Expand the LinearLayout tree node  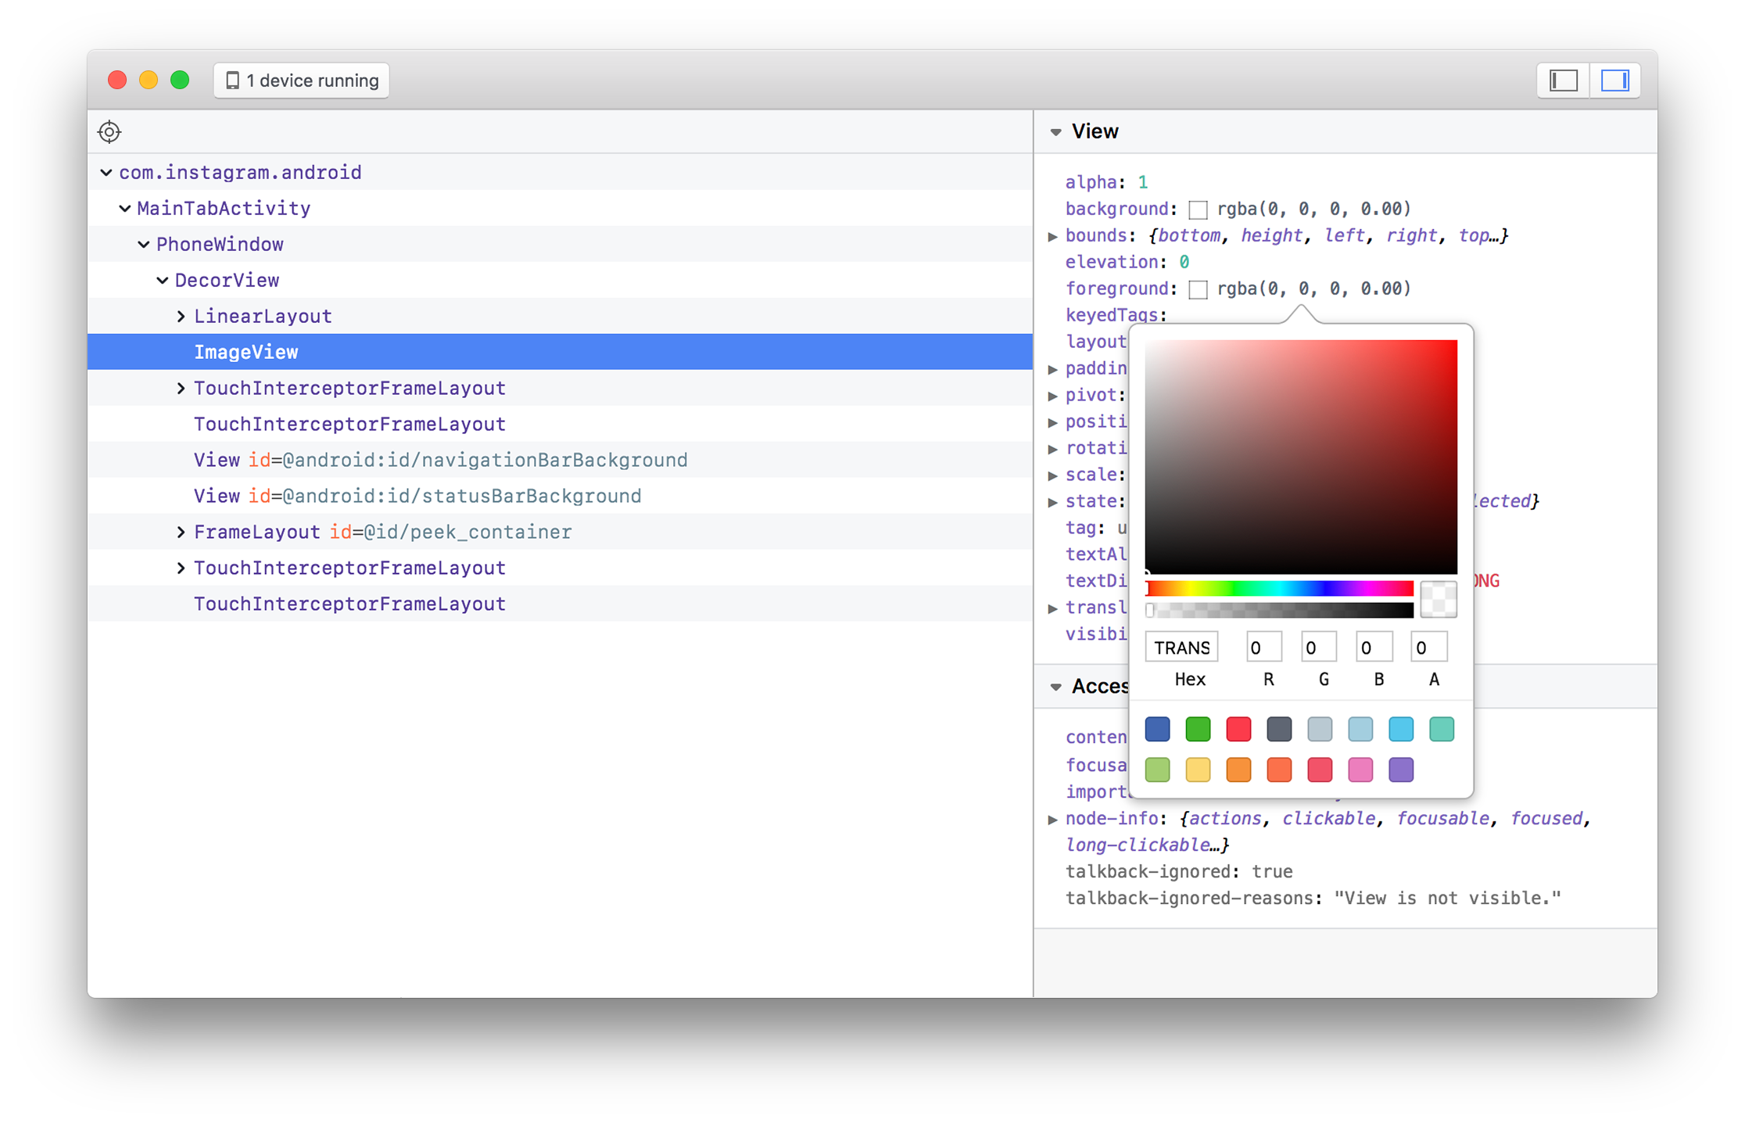point(181,315)
